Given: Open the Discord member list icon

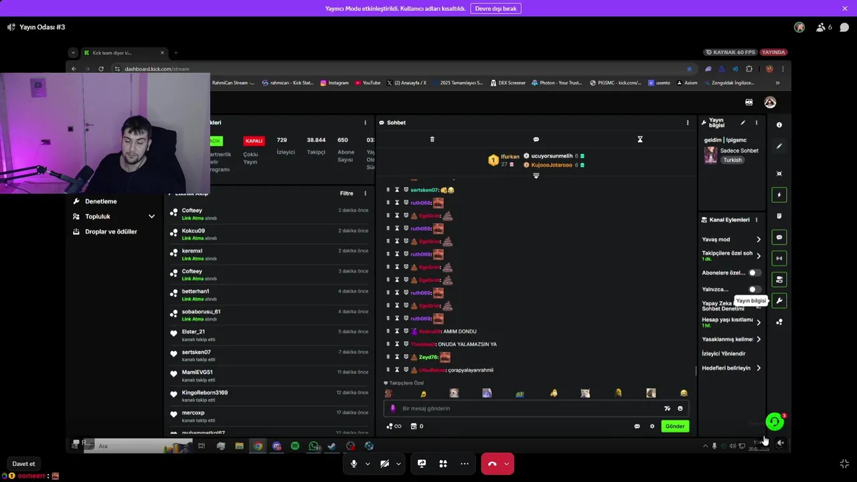Looking at the screenshot, I should pos(821,27).
